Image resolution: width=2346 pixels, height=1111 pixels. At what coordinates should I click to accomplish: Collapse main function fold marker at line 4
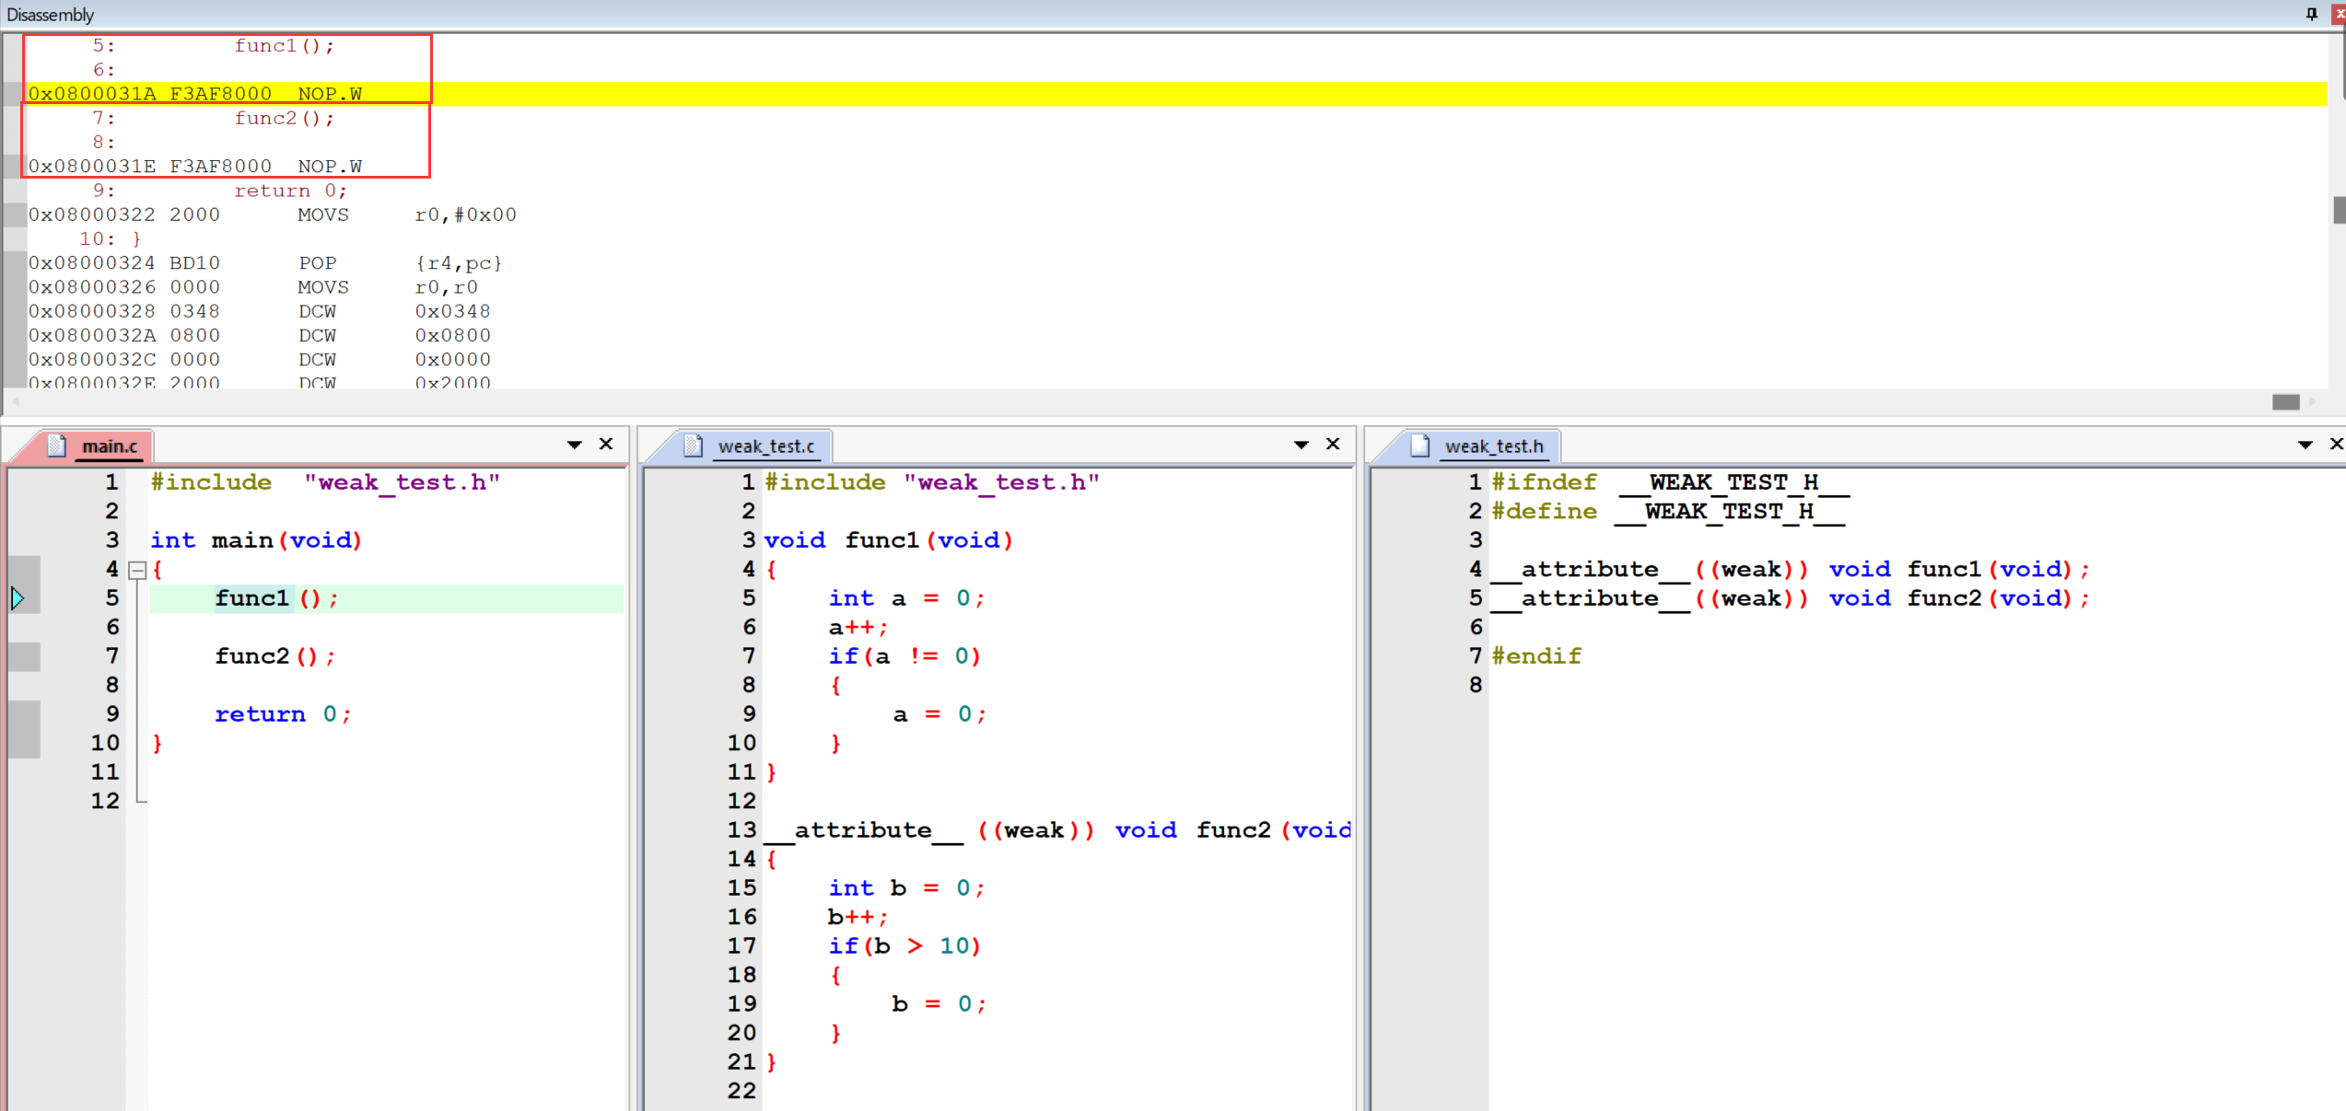137,570
